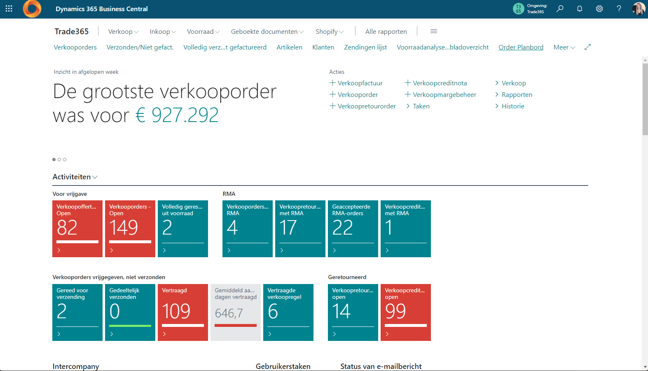Image resolution: width=648 pixels, height=371 pixels.
Task: Expand Verkoop actions group
Action: [x=510, y=83]
